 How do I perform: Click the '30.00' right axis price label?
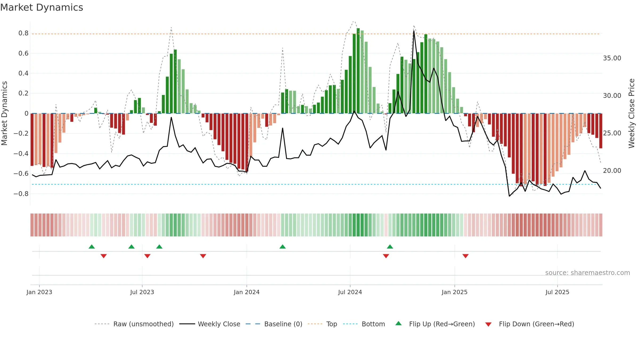click(x=612, y=96)
